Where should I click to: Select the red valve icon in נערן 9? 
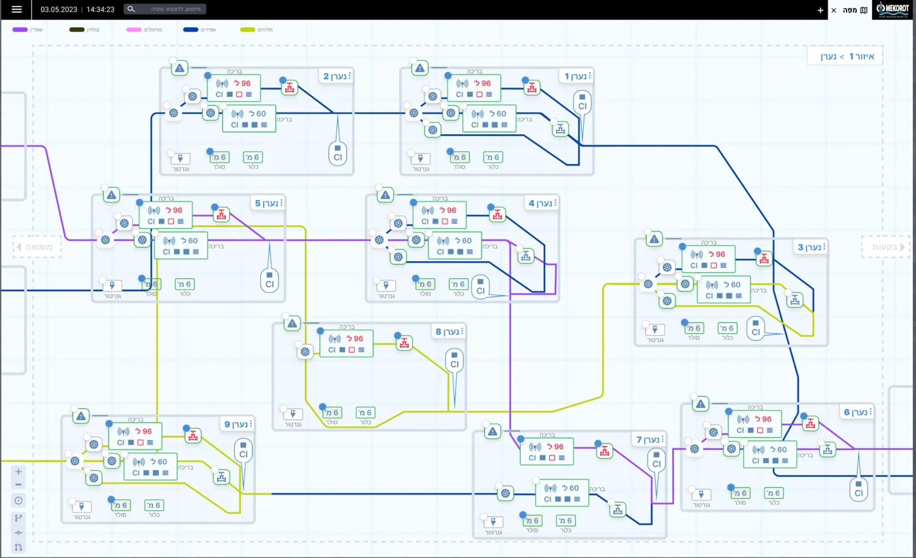coord(192,435)
